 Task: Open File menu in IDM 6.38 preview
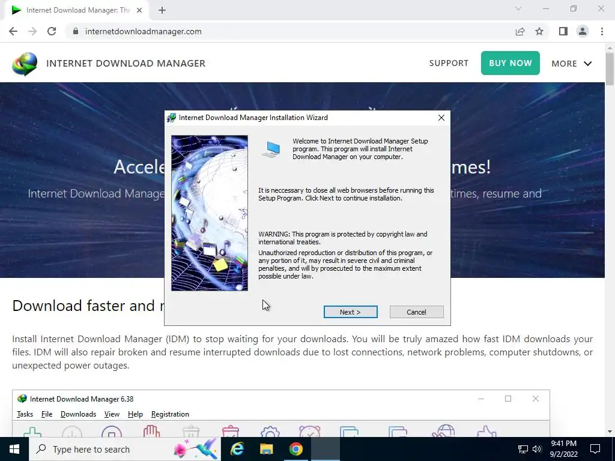click(x=47, y=414)
